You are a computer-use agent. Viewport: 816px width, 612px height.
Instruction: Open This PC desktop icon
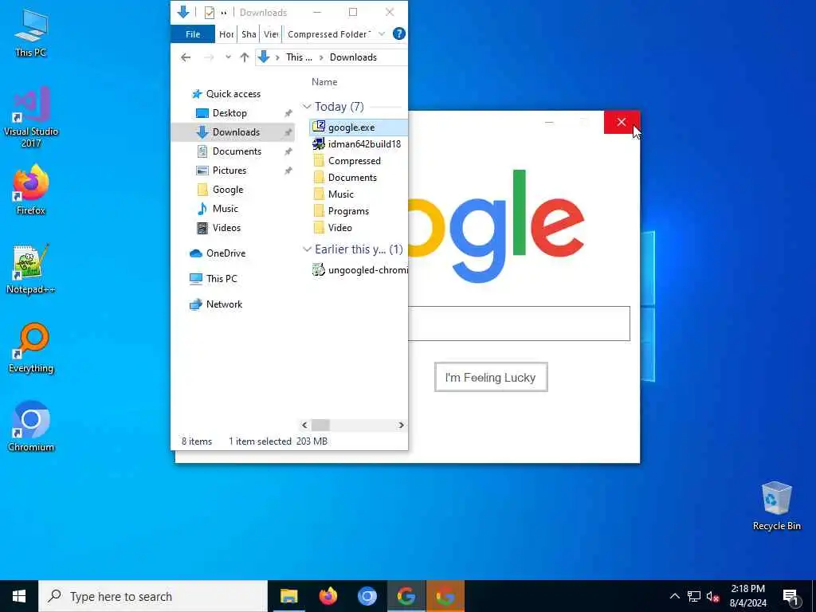(x=31, y=33)
